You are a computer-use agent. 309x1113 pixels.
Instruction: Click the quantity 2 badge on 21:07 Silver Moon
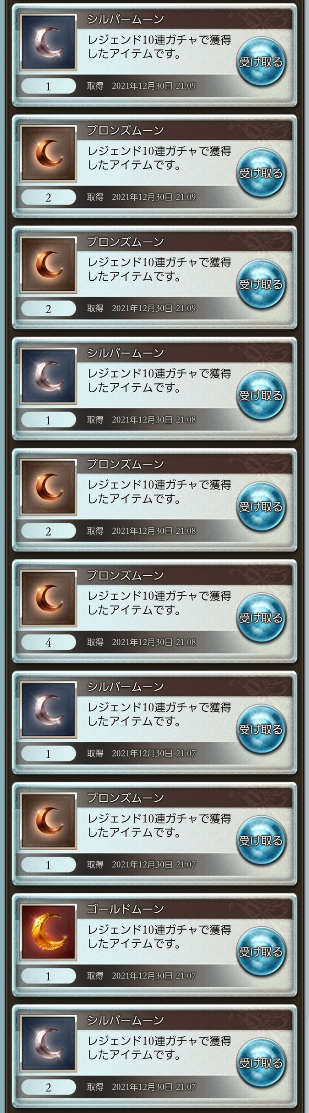coord(48,1087)
